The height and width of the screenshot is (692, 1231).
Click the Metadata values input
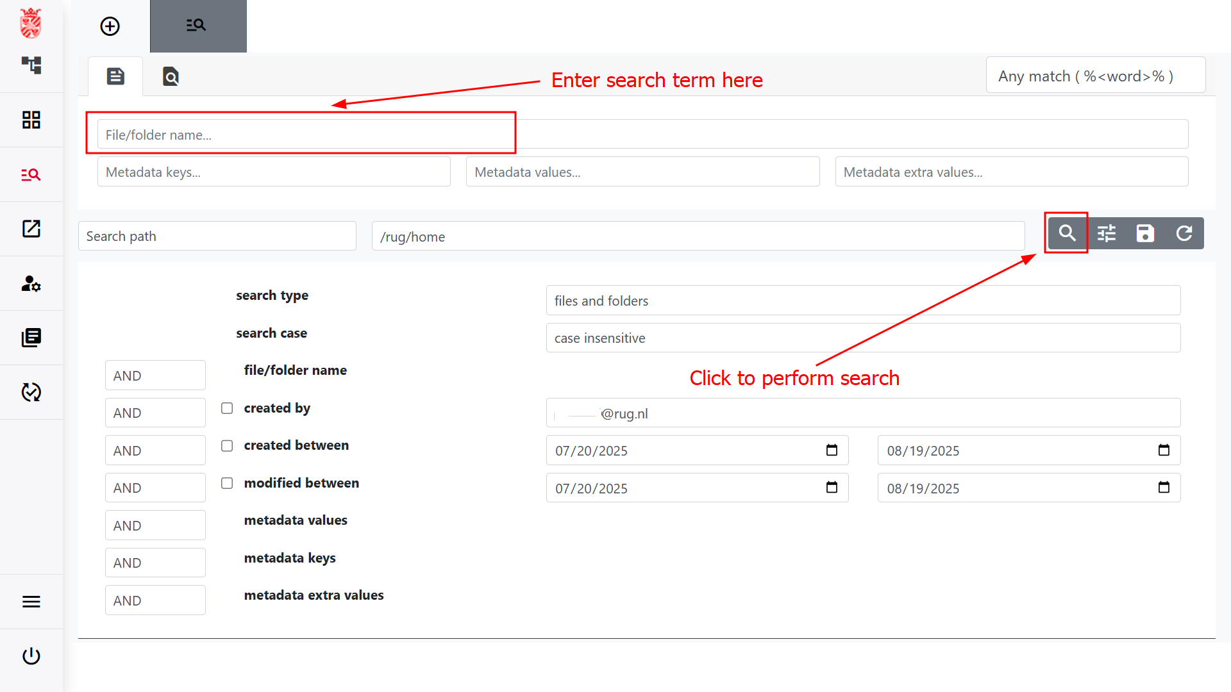(642, 172)
